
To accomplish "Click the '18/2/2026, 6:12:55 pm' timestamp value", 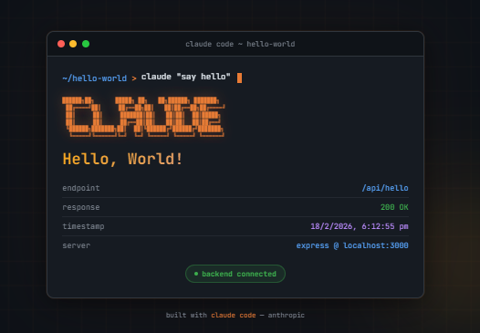I will pos(360,226).
